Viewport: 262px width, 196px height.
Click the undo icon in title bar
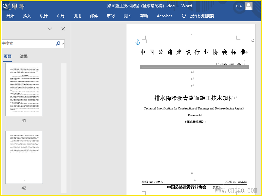tap(5, 6)
